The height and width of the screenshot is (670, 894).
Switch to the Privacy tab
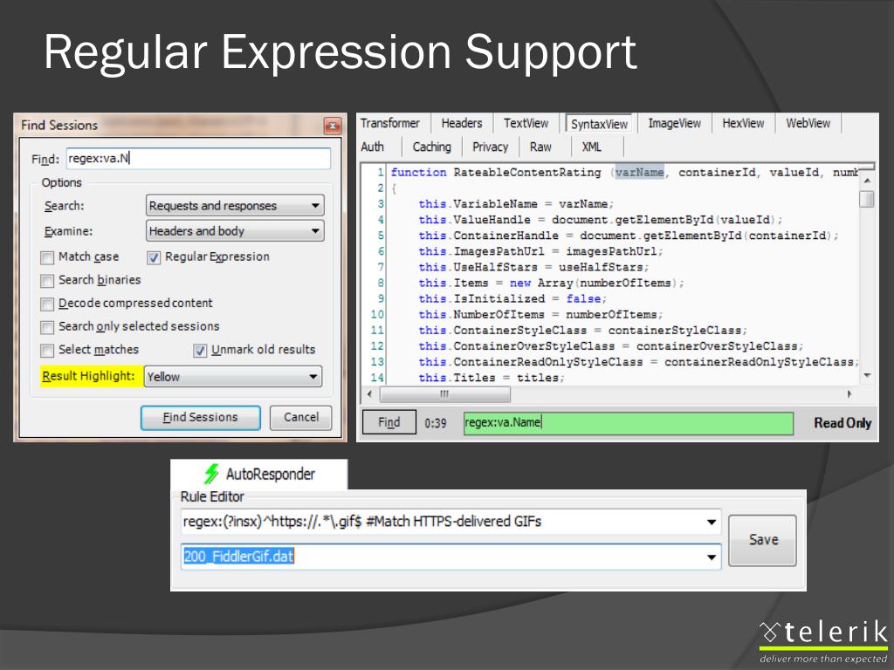(490, 147)
